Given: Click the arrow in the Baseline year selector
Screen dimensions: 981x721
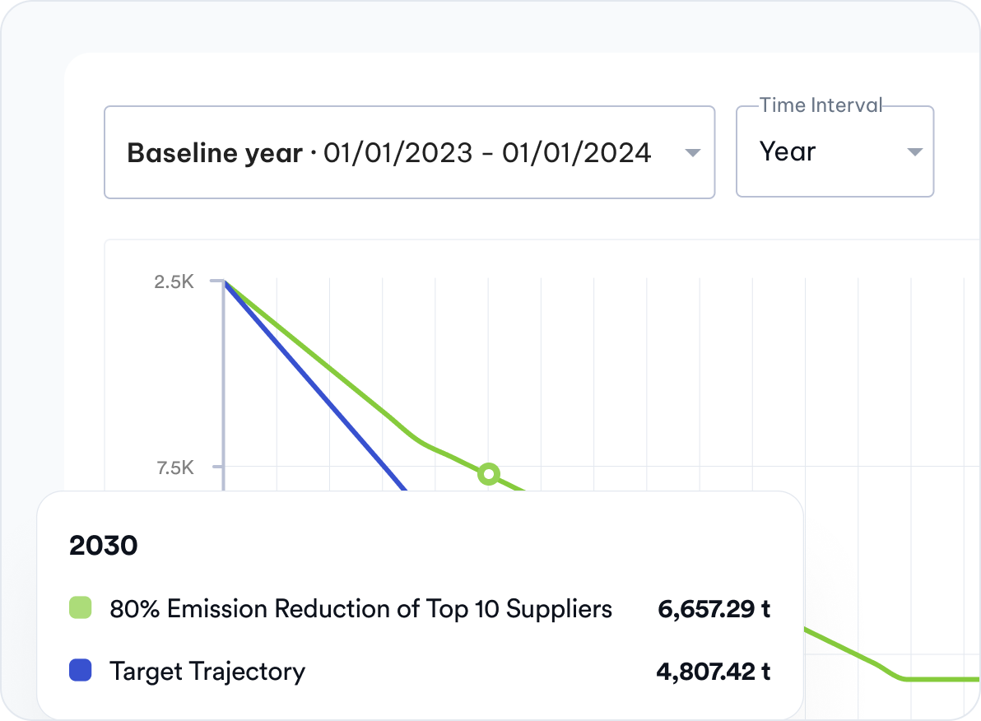Looking at the screenshot, I should 693,153.
